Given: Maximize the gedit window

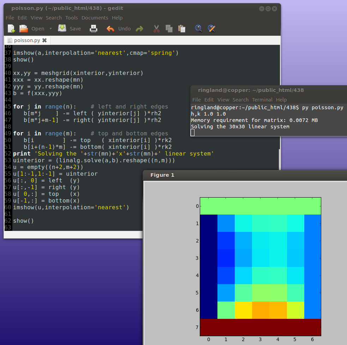Looking at the screenshot, I should click(x=268, y=8).
